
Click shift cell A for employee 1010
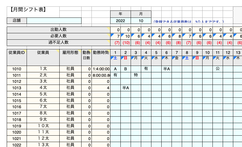[115, 69]
